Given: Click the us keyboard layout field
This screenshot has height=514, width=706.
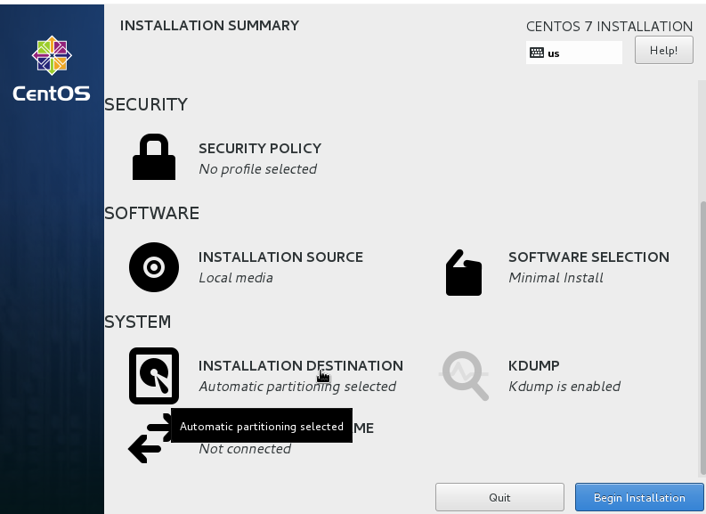Looking at the screenshot, I should (x=574, y=53).
